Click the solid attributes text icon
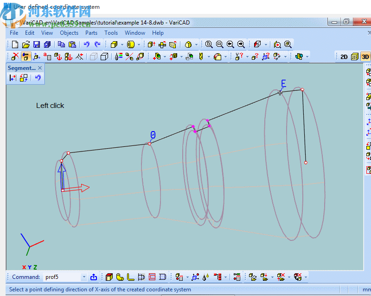371x296 pixels. [x=47, y=57]
